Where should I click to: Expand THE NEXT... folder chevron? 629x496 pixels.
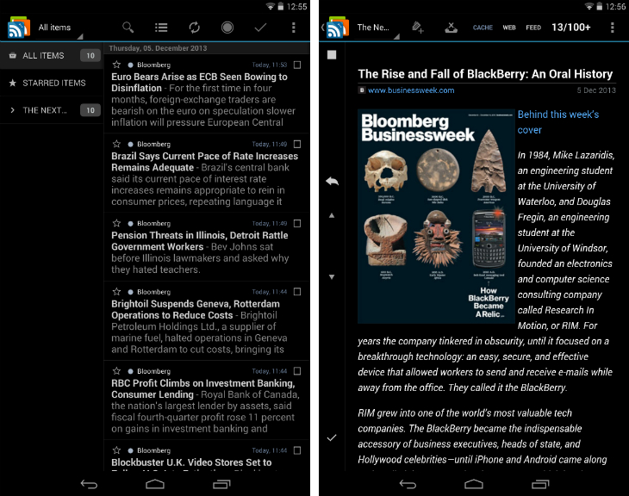tap(12, 110)
